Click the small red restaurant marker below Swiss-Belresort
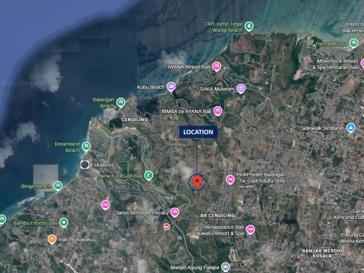The height and width of the screenshot is (273, 364). click(x=167, y=226)
